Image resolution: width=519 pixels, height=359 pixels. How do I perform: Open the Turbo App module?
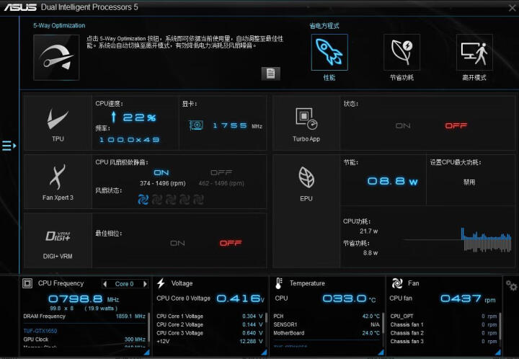pyautogui.click(x=306, y=123)
